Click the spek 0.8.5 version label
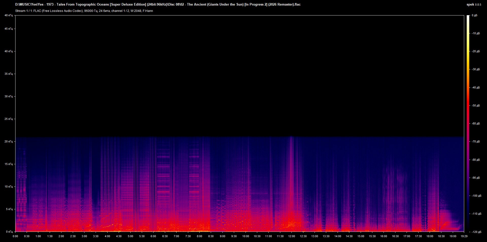The image size is (487, 242). (x=474, y=4)
